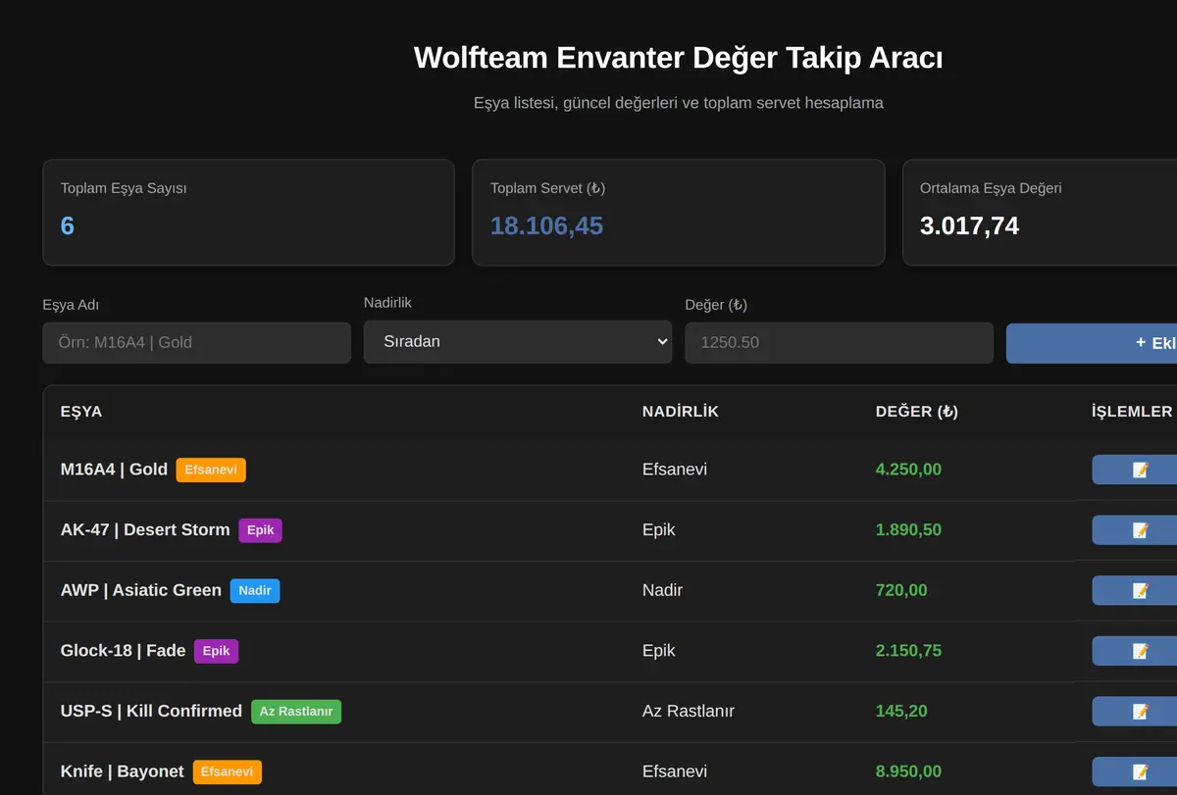Select the Epik badge on Glock-18 | Fade
1177x795 pixels.
tap(216, 651)
